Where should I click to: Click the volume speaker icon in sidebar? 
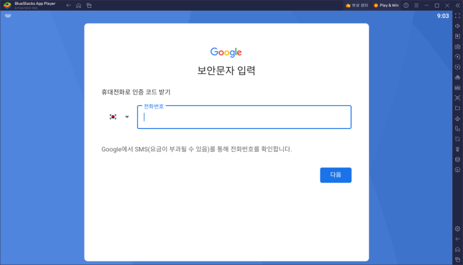pos(458,26)
